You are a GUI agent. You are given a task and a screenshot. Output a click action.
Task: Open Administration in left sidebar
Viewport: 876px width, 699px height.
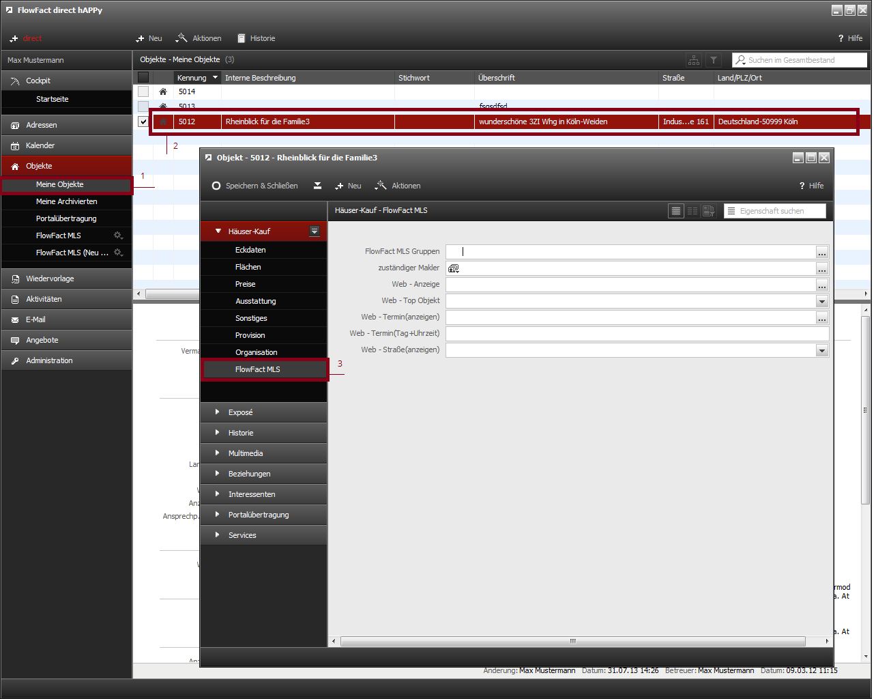pos(66,360)
